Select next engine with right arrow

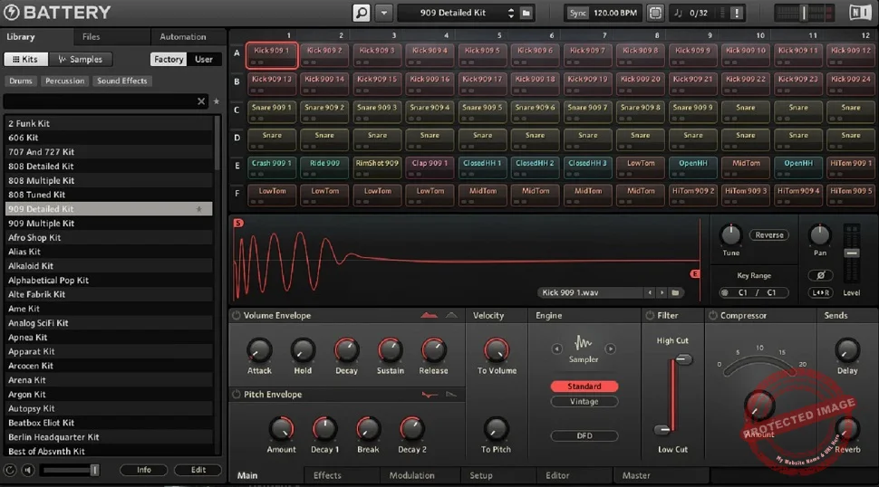611,349
